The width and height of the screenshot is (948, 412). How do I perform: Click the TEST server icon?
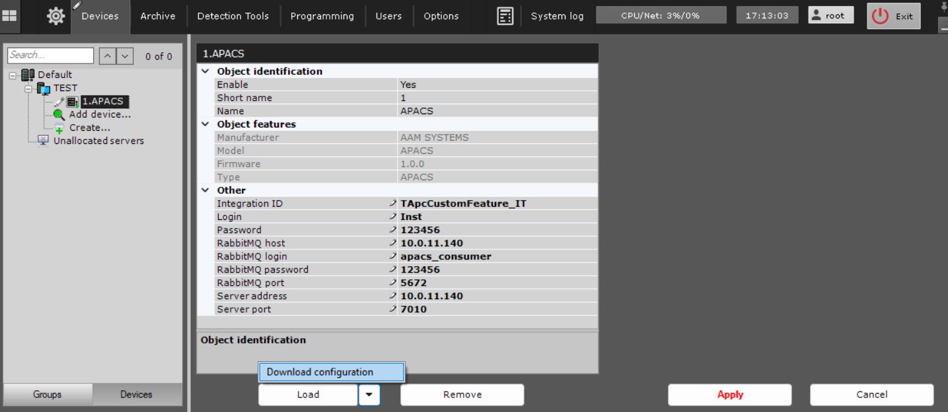click(x=44, y=88)
